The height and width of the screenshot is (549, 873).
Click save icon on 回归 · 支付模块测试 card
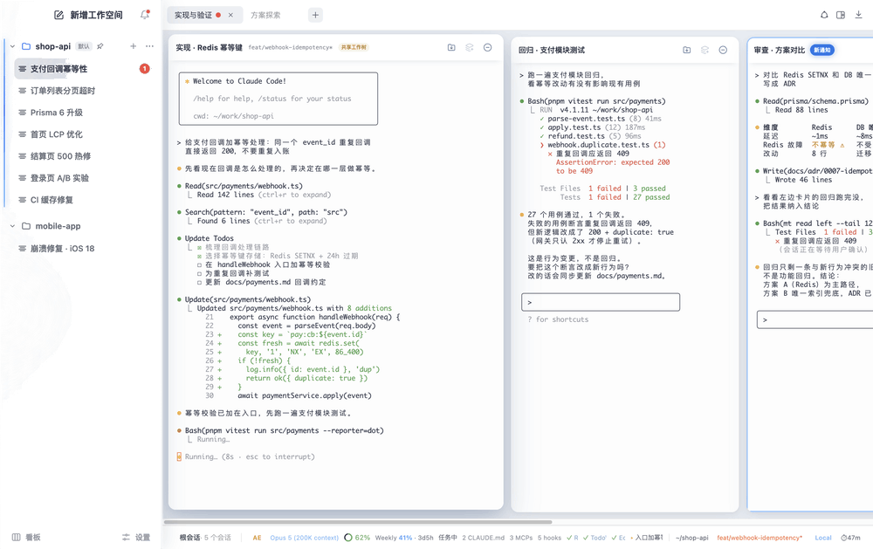pyautogui.click(x=687, y=50)
